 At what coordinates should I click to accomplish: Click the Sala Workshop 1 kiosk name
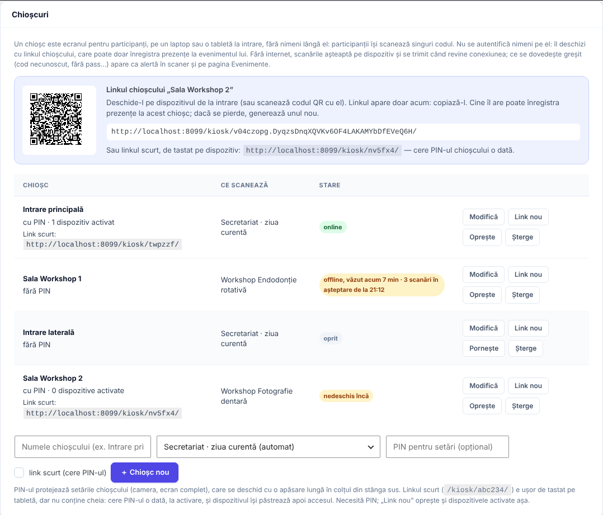click(53, 278)
